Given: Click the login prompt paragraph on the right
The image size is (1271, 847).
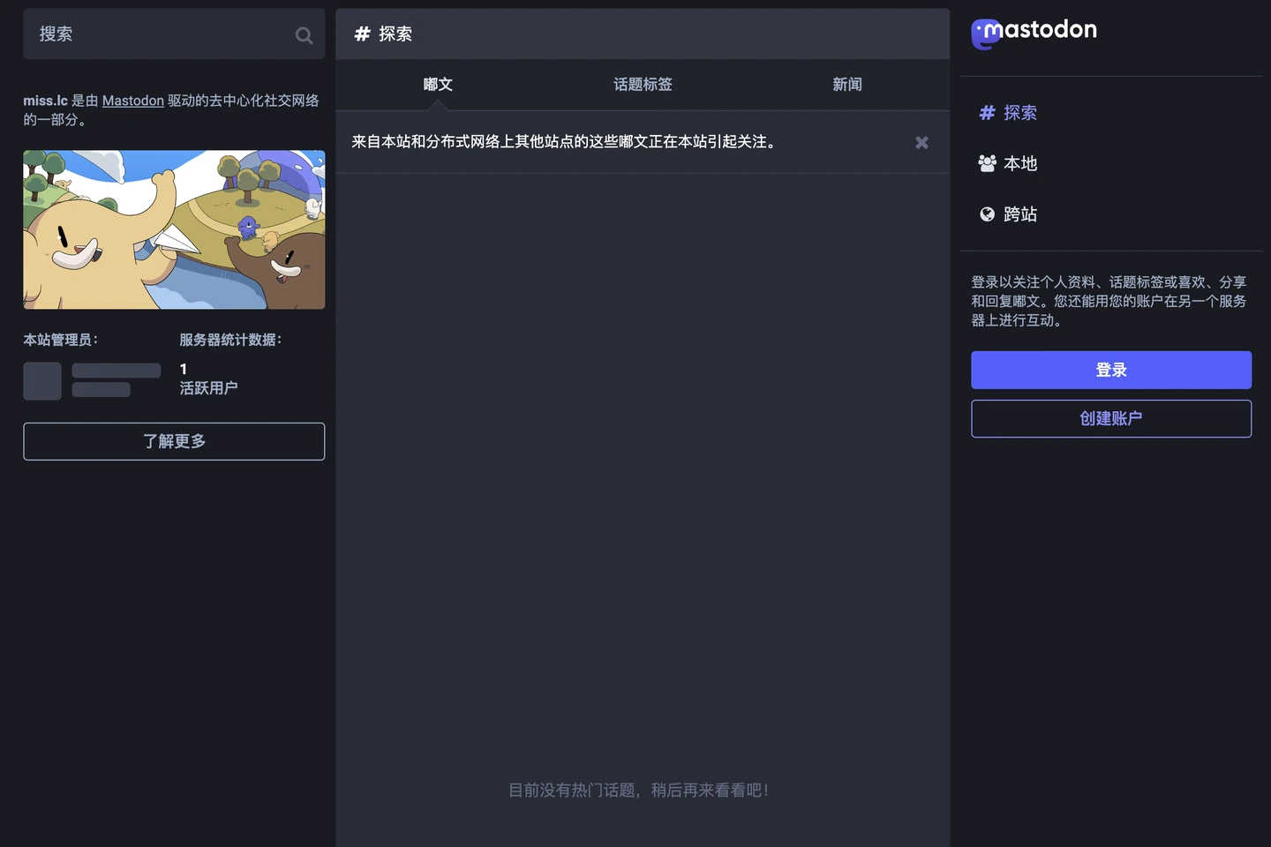Looking at the screenshot, I should pos(1109,301).
